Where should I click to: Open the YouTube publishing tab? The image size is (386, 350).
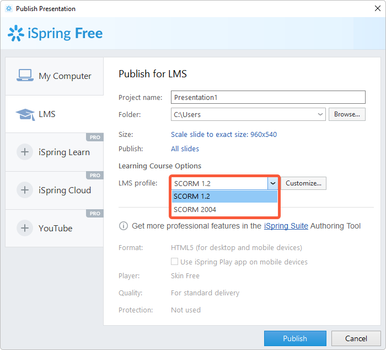tap(55, 228)
